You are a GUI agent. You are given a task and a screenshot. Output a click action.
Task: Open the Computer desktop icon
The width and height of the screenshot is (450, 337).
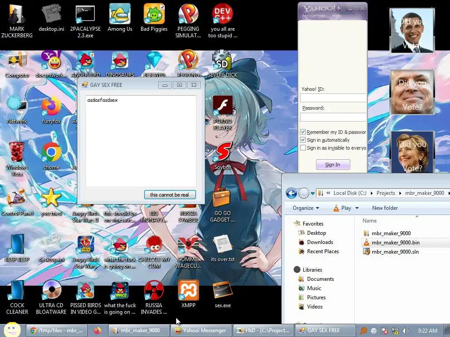pos(17,64)
